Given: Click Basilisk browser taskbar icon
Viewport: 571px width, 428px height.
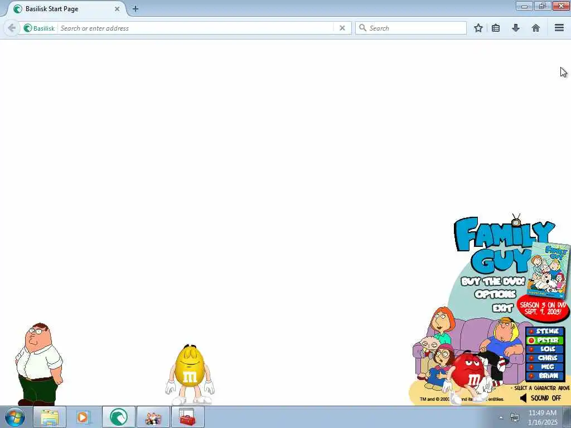Looking at the screenshot, I should click(119, 417).
